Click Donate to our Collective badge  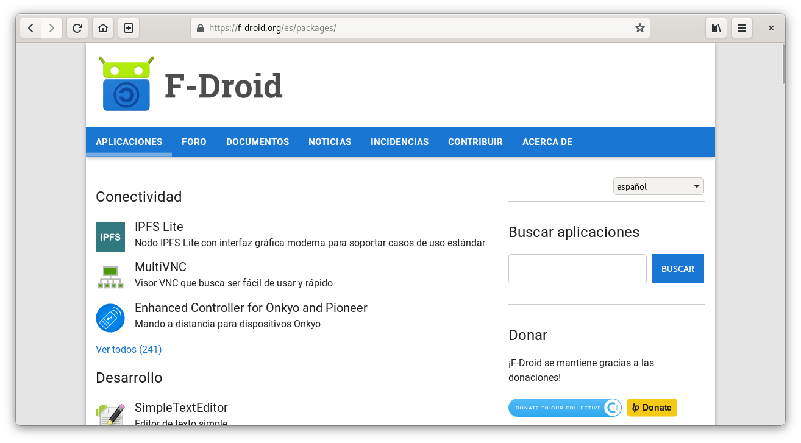click(564, 408)
